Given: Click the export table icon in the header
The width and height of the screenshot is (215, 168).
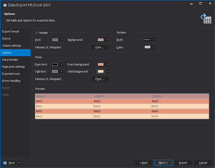Looking at the screenshot, I should (x=206, y=19).
